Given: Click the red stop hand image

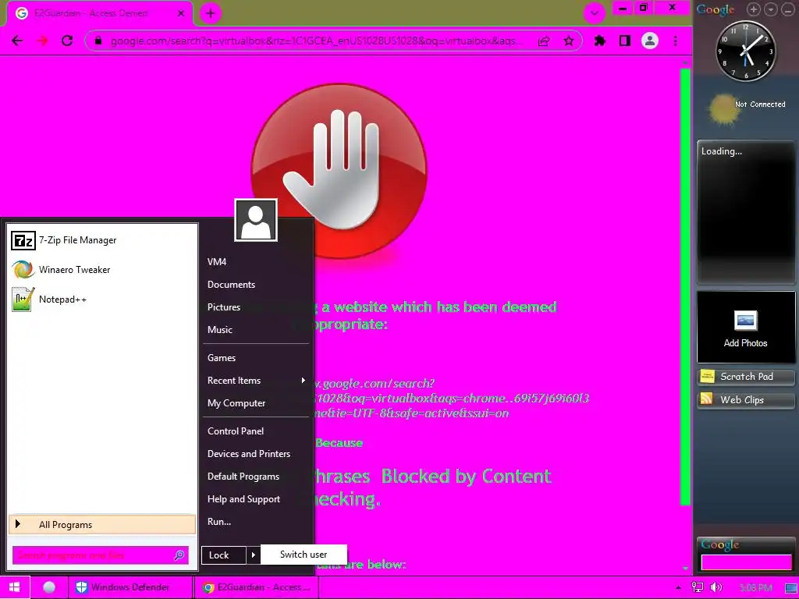Looking at the screenshot, I should pos(339,171).
